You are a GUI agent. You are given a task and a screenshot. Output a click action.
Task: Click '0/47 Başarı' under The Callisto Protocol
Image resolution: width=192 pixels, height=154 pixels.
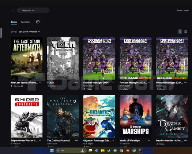52,144
